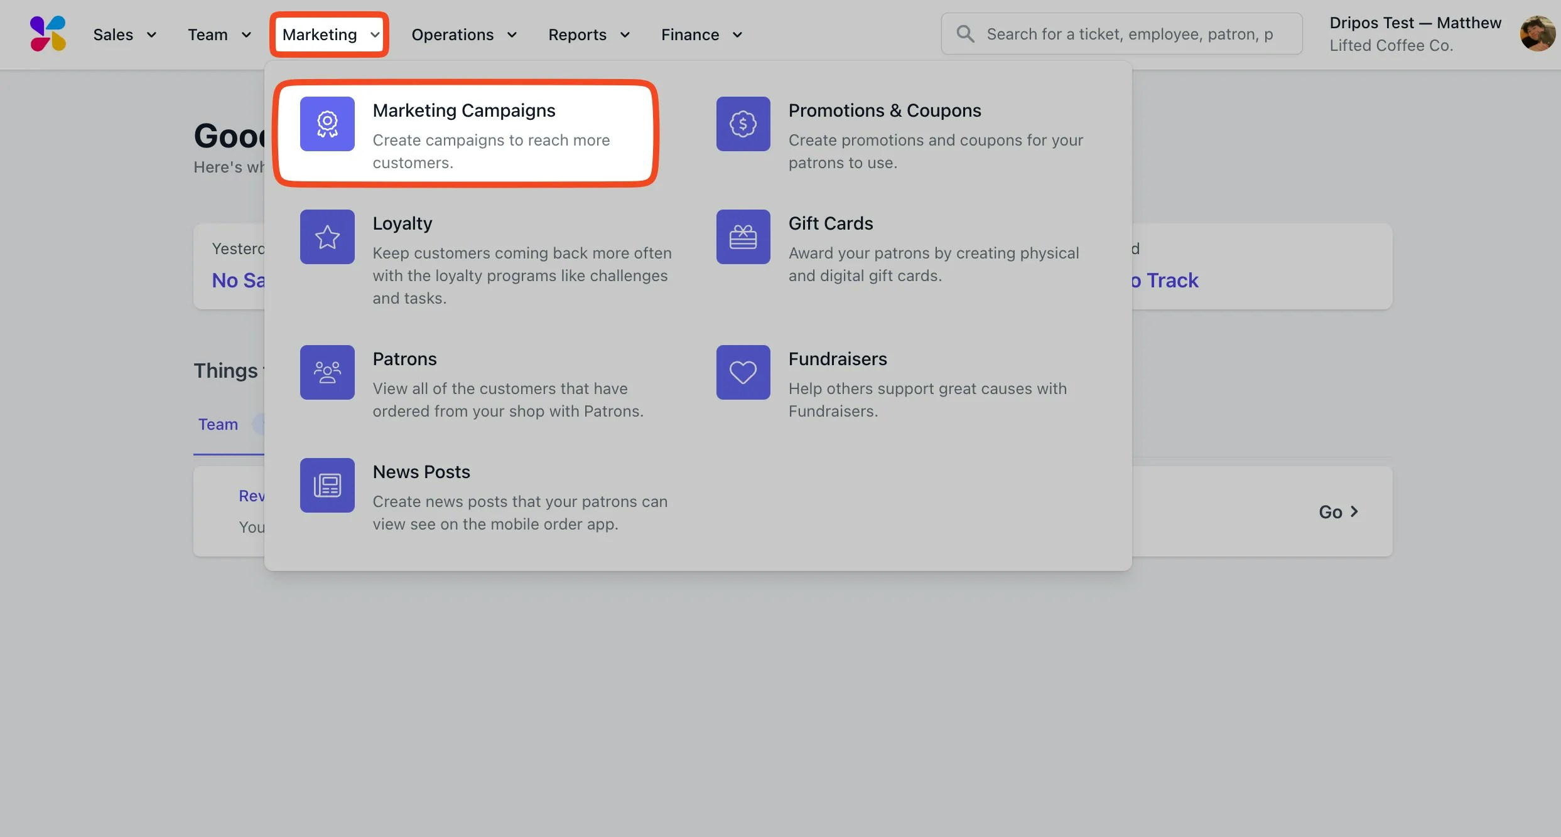The width and height of the screenshot is (1561, 837).
Task: Click the Gift Cards present icon
Action: [743, 237]
